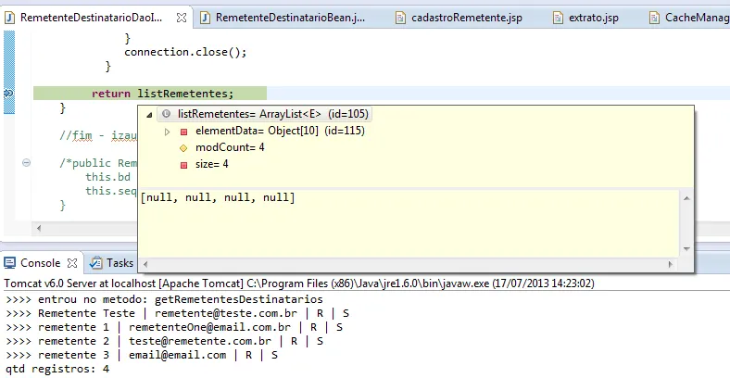Image resolution: width=730 pixels, height=378 pixels.
Task: Close the Console view tab
Action: [x=72, y=263]
